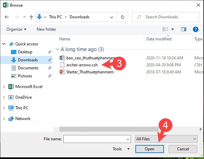Select This PC in the address breadcrumb

pos(55,17)
